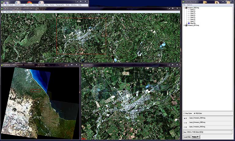
Task: Select the Layer_4 band in the tree
Action: click(x=192, y=16)
